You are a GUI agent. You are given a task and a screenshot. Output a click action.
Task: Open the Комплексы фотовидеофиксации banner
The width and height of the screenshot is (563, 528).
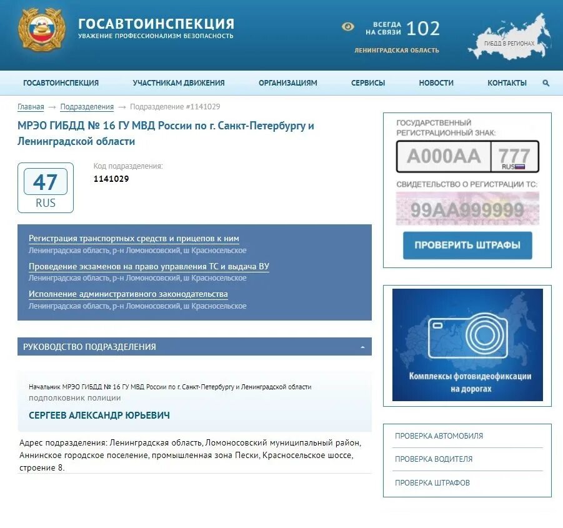467,345
